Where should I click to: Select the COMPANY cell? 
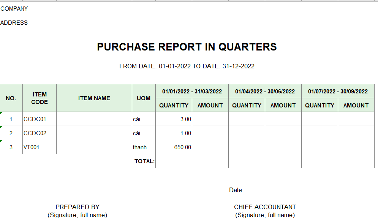point(14,9)
